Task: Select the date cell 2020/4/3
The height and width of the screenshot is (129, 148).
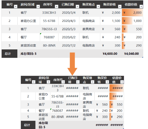Action: [x=69, y=21]
